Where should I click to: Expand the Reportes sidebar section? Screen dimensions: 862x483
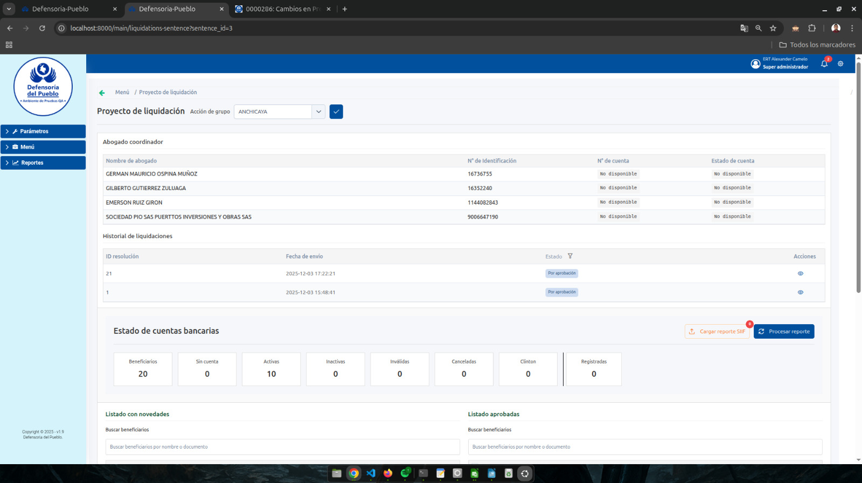[43, 163]
